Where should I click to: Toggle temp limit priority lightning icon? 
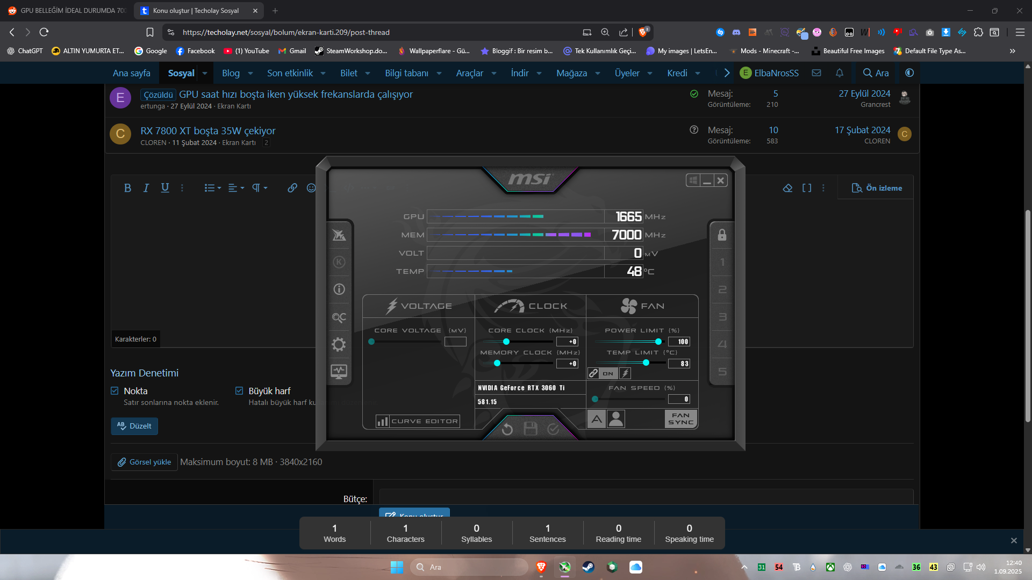(x=625, y=373)
